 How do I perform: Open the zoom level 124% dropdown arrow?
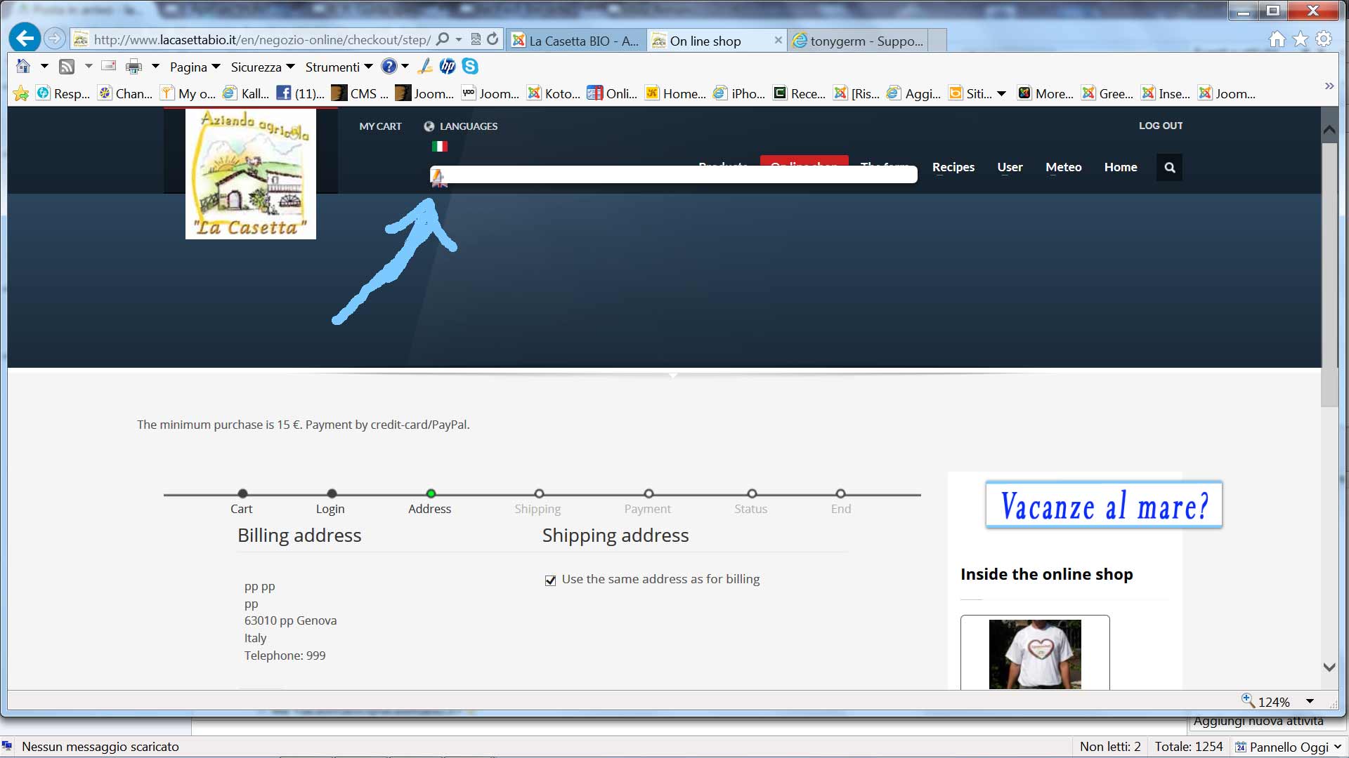coord(1310,701)
